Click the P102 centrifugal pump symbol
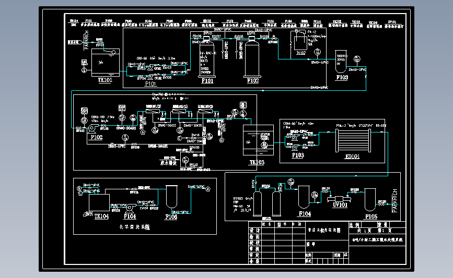This screenshot has width=453, height=278. click(92, 128)
